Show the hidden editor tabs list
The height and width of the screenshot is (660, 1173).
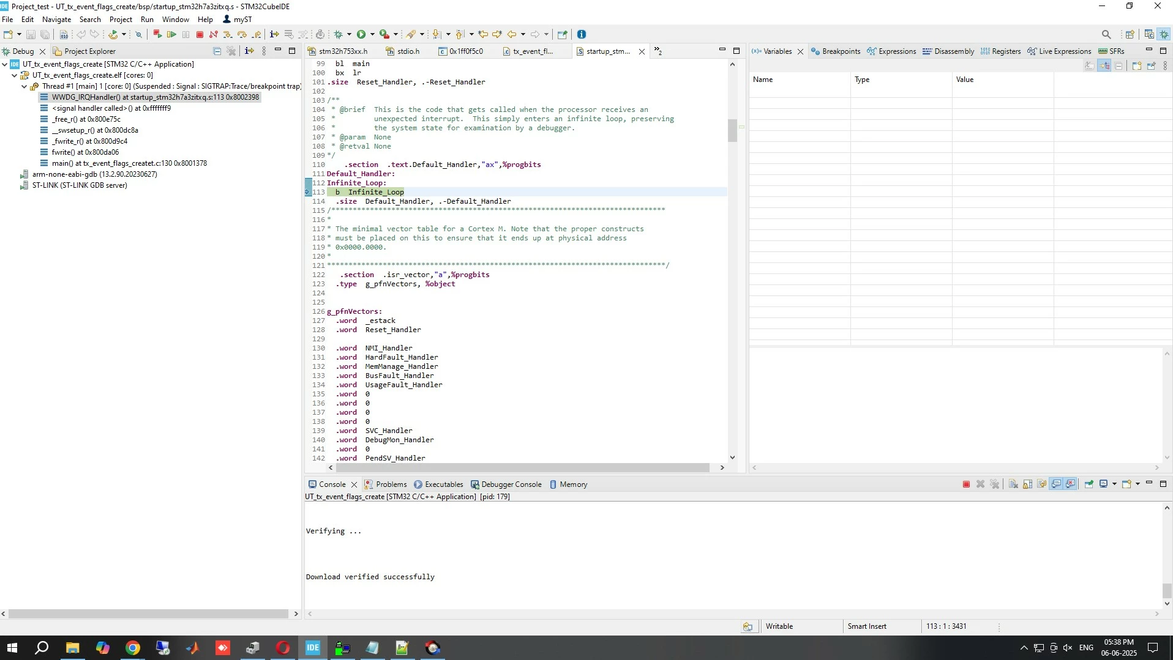point(658,51)
